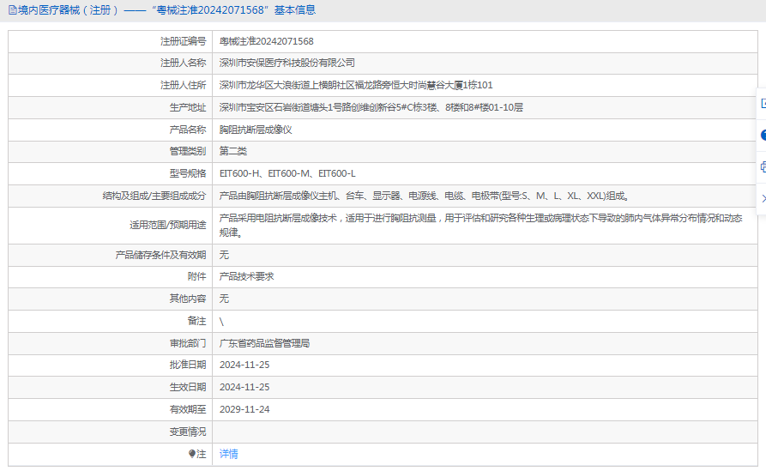Click the 备注 row label
The height and width of the screenshot is (471, 766).
click(x=197, y=321)
